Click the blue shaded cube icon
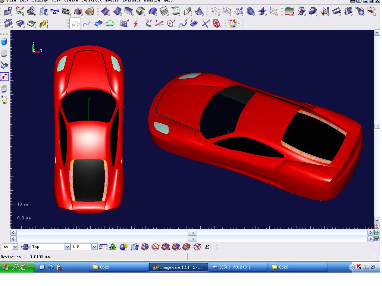382x286 pixels. point(4,42)
